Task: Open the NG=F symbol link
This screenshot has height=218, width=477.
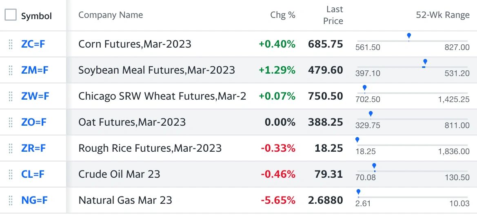Action: click(34, 201)
